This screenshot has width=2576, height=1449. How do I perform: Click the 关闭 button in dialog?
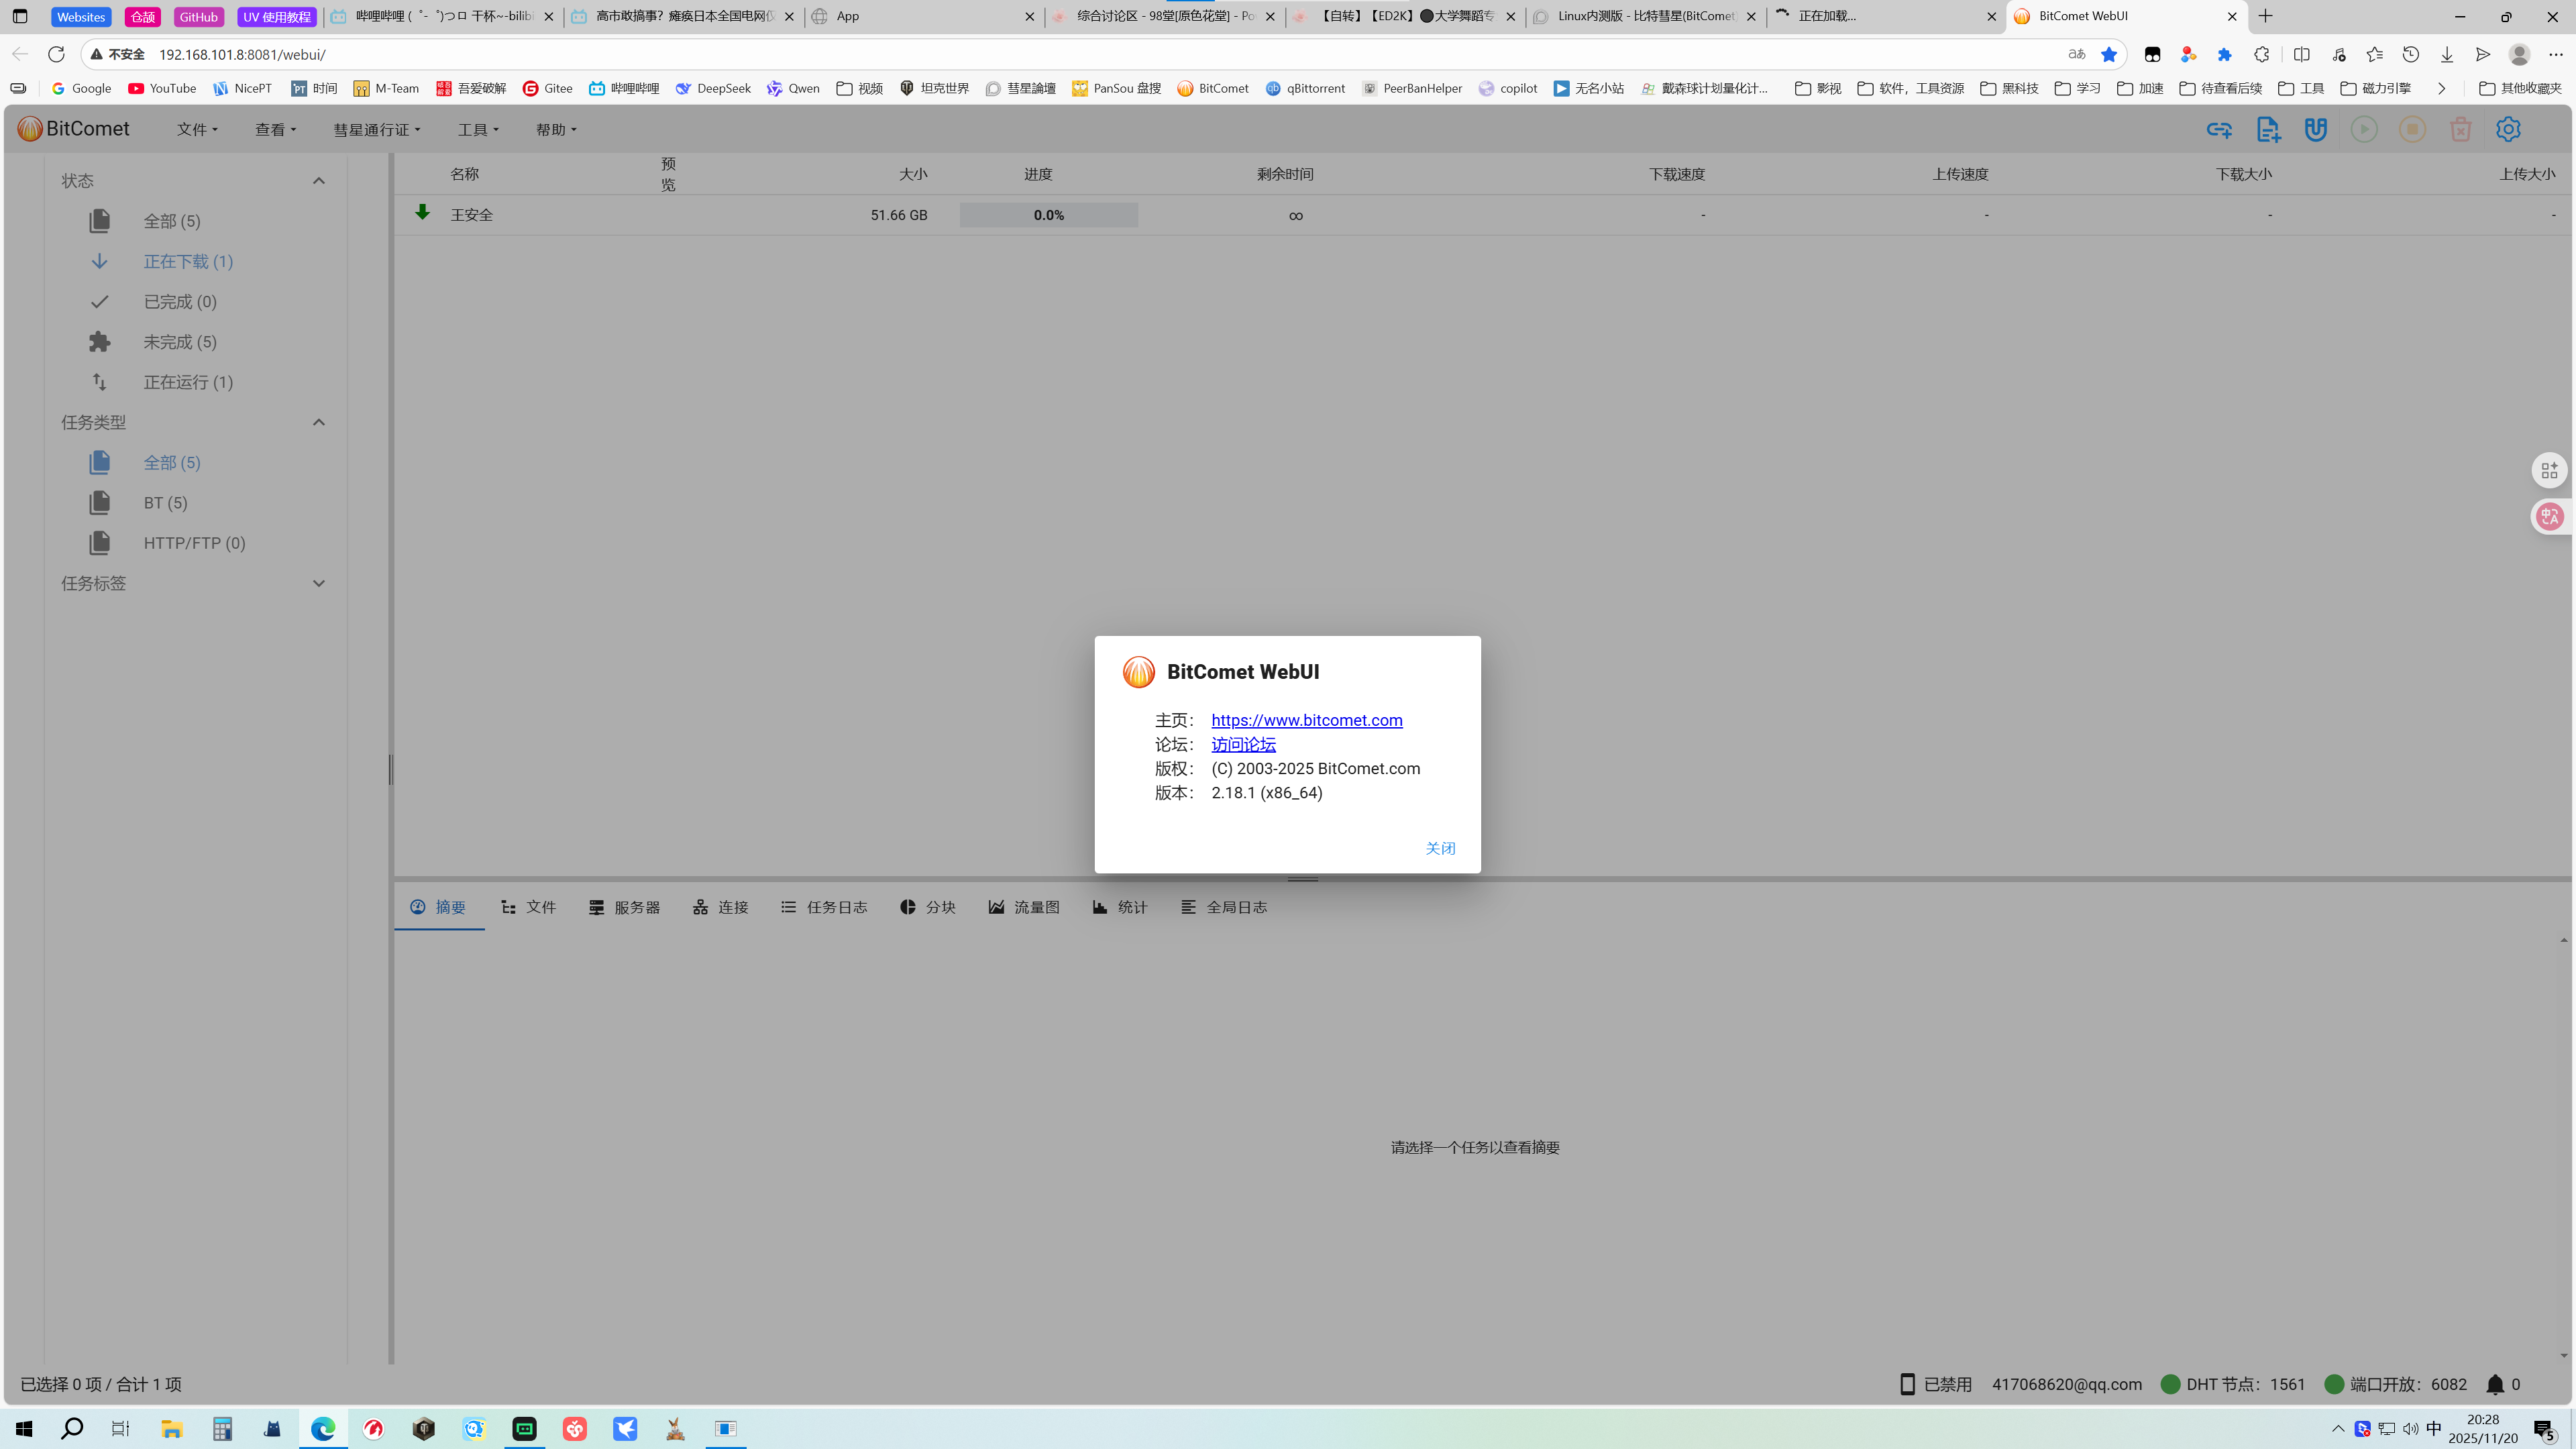point(1440,848)
